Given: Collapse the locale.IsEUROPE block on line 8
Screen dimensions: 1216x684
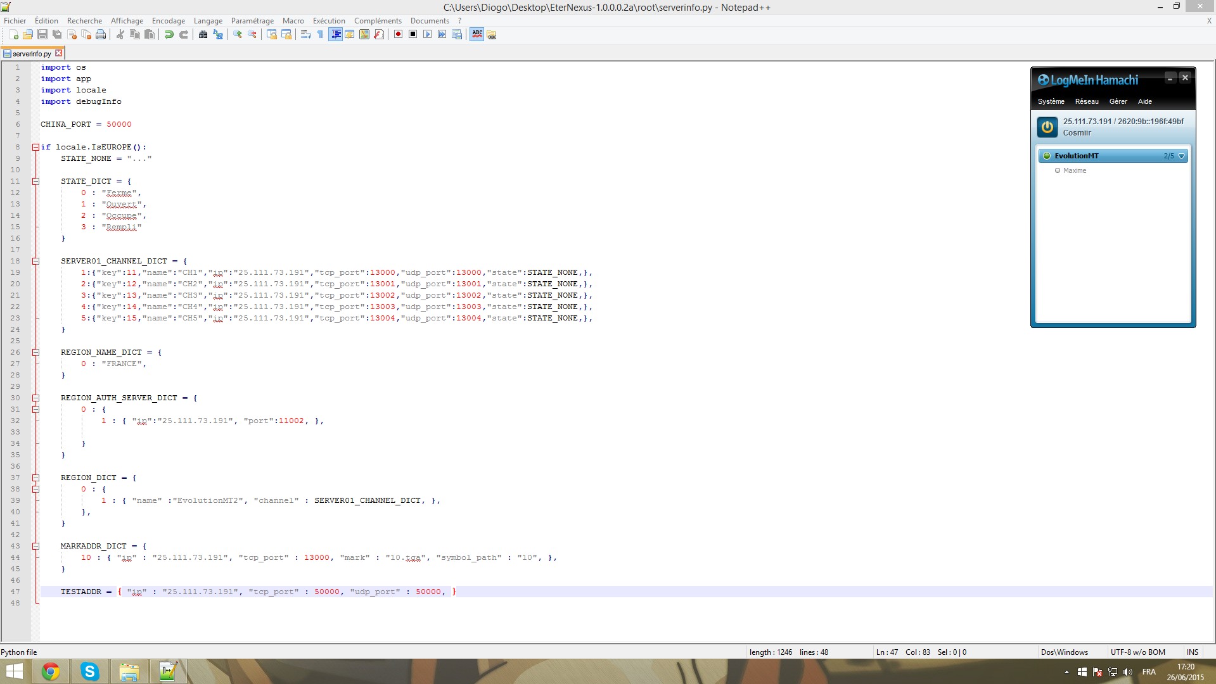Looking at the screenshot, I should coord(36,147).
